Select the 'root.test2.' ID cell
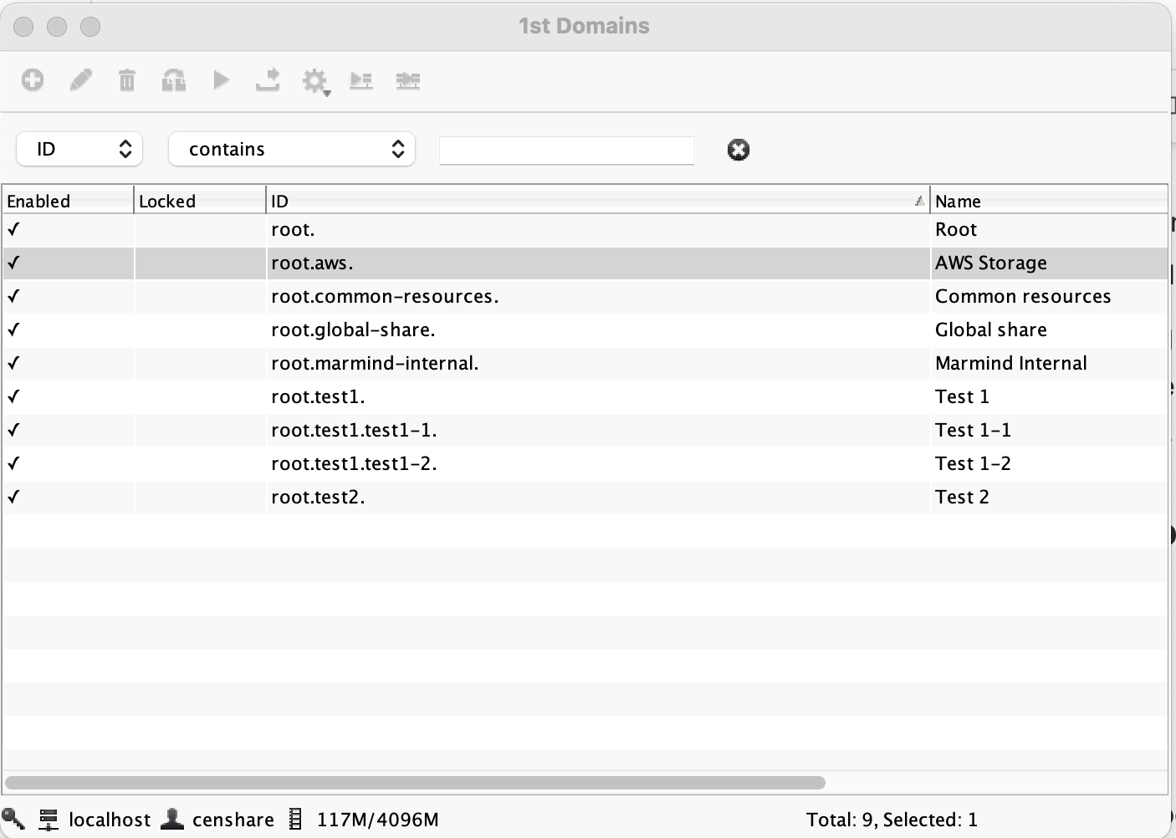Screen dimensions: 1176x838 (598, 497)
